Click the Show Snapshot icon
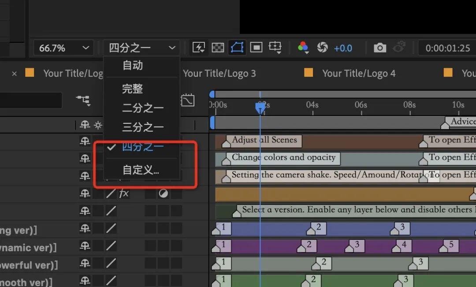 pyautogui.click(x=399, y=47)
